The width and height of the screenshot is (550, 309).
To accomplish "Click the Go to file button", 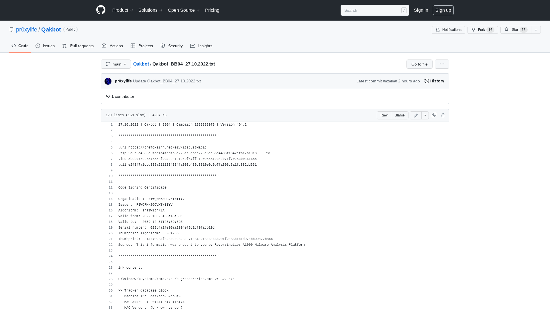I will click(419, 64).
